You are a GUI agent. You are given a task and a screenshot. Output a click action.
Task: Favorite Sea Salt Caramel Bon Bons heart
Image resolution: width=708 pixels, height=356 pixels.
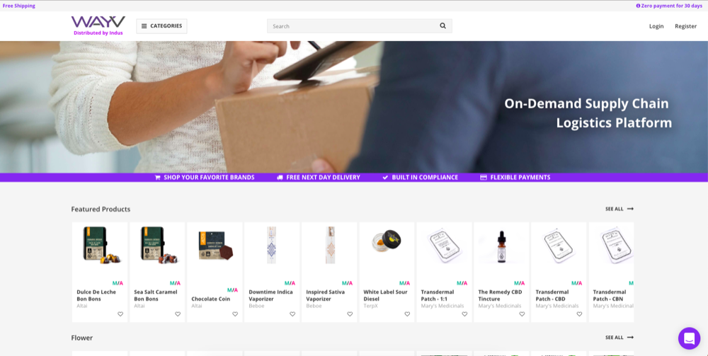click(x=178, y=314)
